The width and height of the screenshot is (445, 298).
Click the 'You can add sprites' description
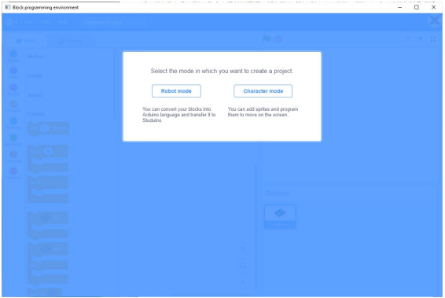(x=263, y=112)
